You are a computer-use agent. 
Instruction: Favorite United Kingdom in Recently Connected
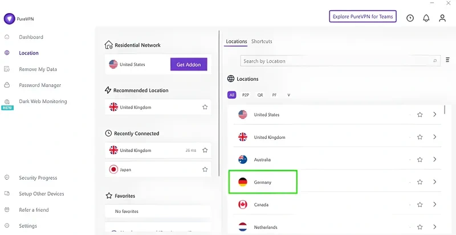pos(205,150)
